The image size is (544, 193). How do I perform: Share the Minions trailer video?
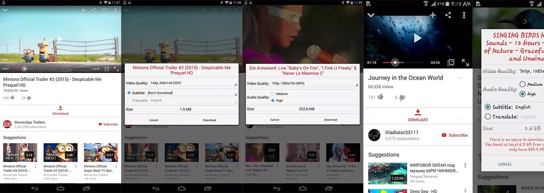pos(93,10)
